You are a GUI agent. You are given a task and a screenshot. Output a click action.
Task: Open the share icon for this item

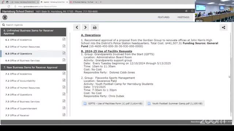[x=223, y=27]
